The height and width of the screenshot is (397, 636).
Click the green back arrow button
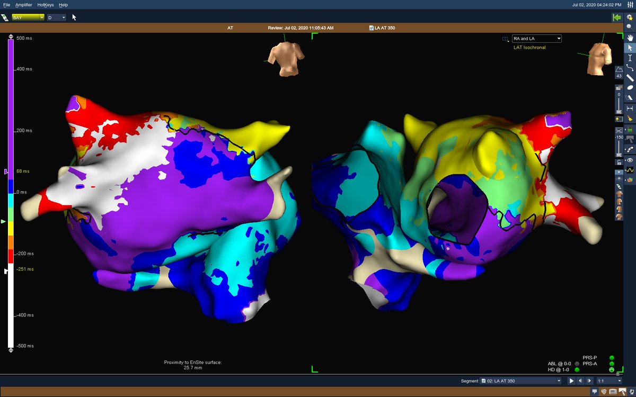click(x=616, y=17)
